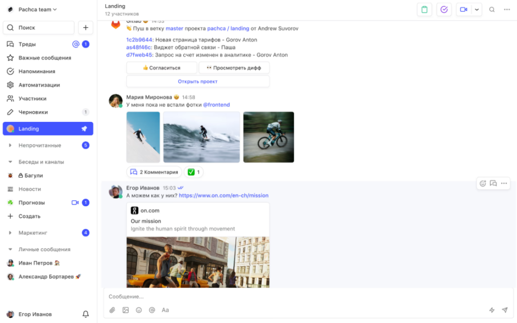Toggle the green checkmark reaction
Screen dimensions: 517x323
click(193, 172)
